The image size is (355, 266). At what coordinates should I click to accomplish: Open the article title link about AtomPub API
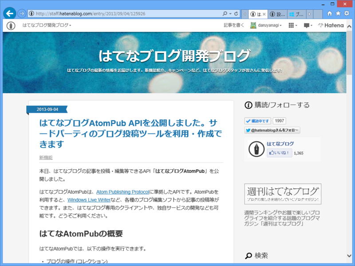[x=130, y=133]
